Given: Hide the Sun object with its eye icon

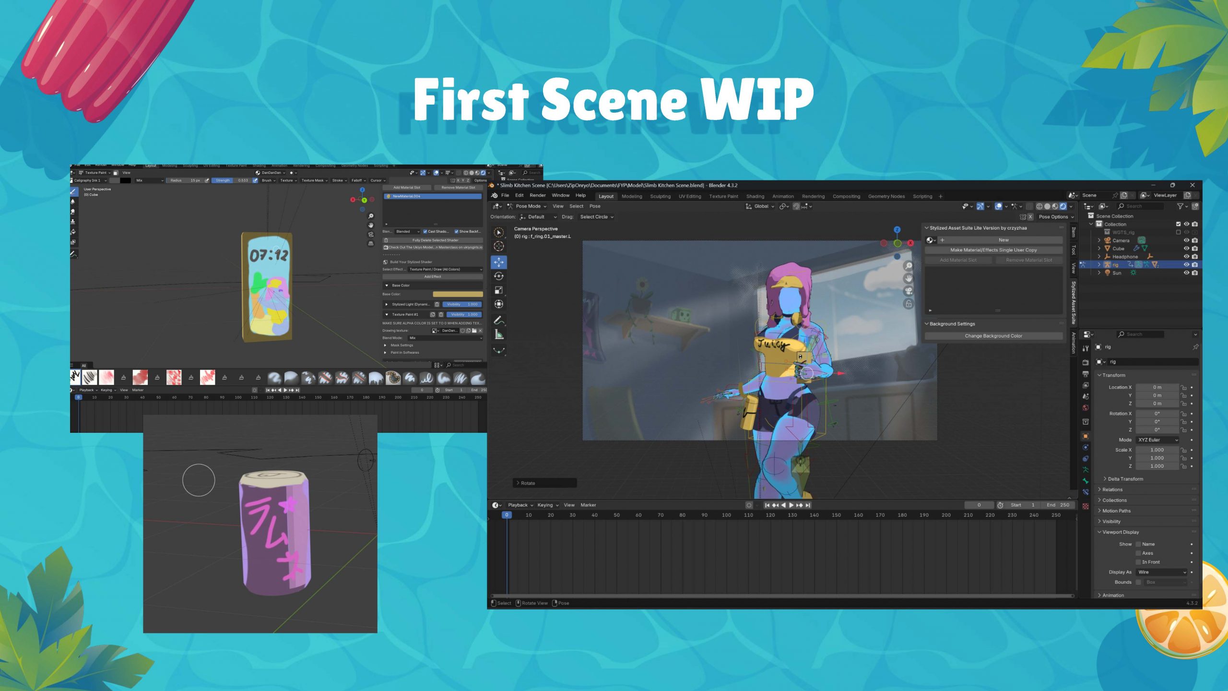Looking at the screenshot, I should pyautogui.click(x=1186, y=273).
